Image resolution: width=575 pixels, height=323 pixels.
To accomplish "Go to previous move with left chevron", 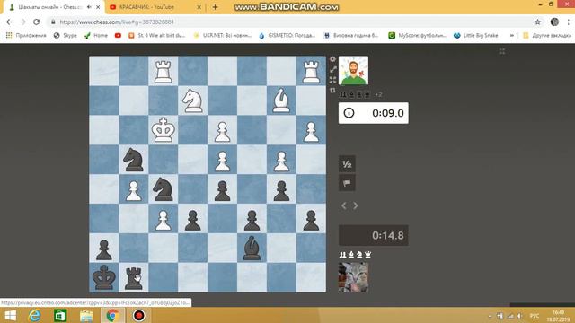I will pos(343,205).
